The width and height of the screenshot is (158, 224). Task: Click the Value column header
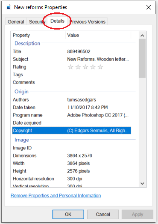(73, 35)
